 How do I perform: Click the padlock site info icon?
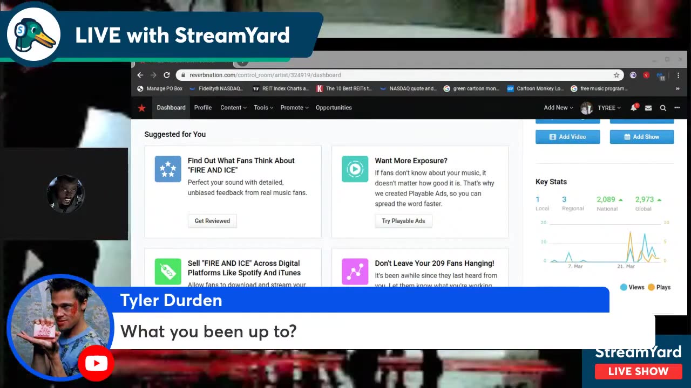tap(184, 75)
